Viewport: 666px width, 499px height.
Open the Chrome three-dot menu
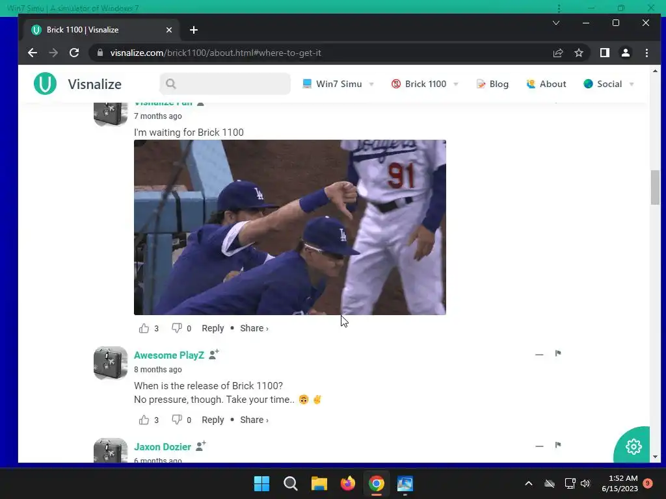tap(646, 53)
